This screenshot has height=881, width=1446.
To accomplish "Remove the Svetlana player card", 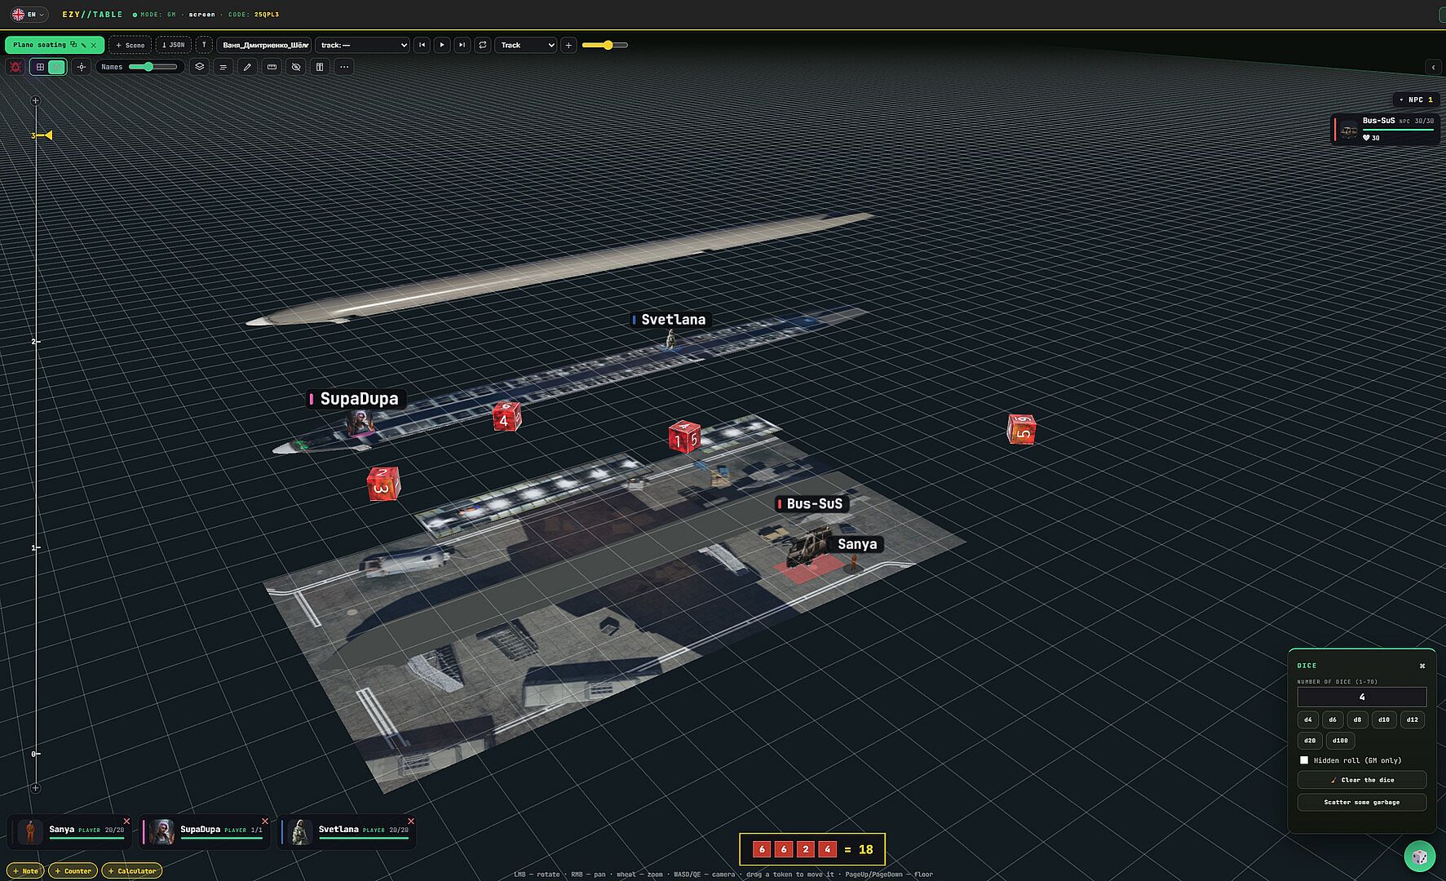I will [x=411, y=821].
